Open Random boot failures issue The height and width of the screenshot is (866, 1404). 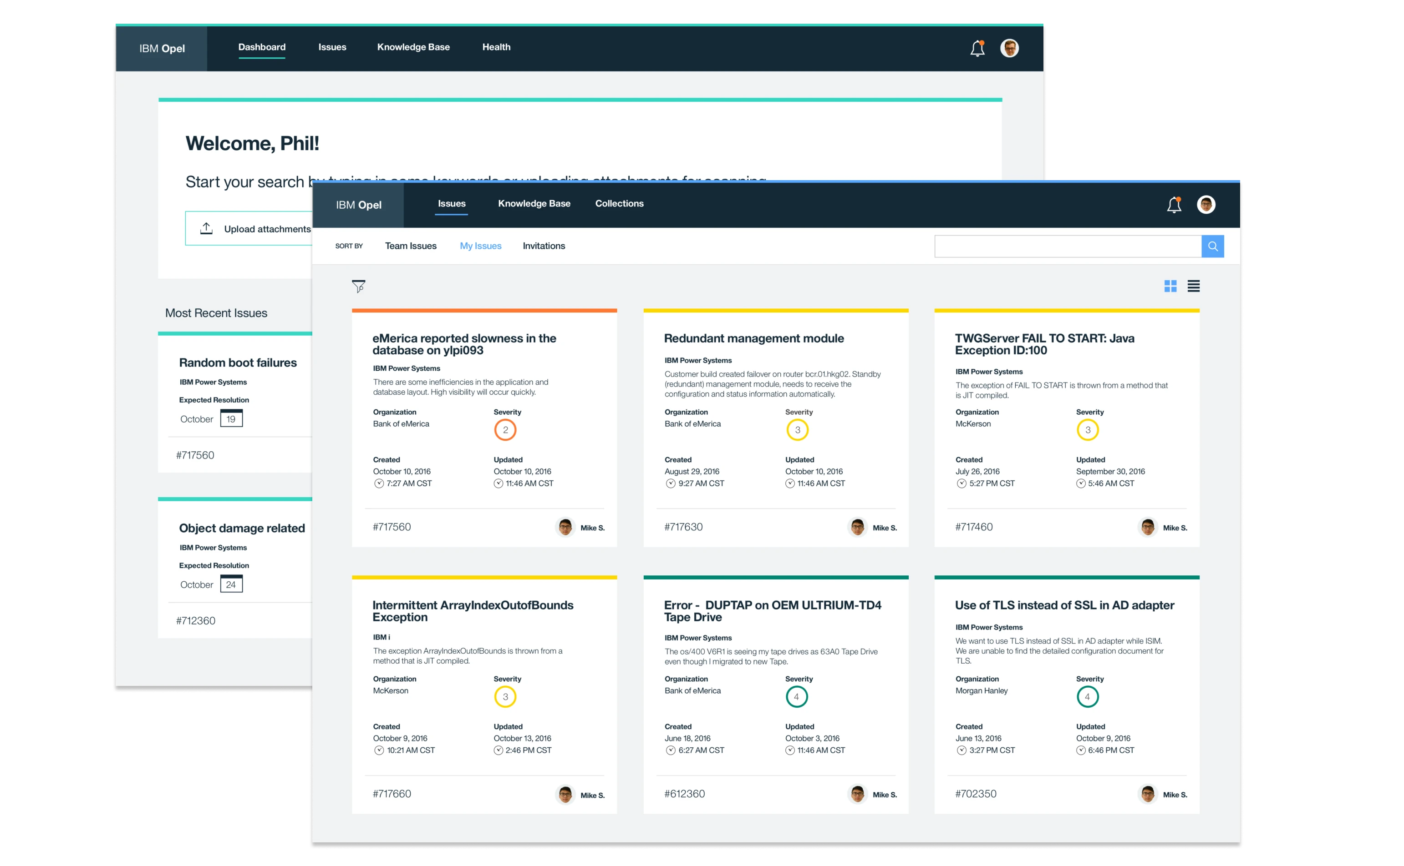tap(237, 363)
